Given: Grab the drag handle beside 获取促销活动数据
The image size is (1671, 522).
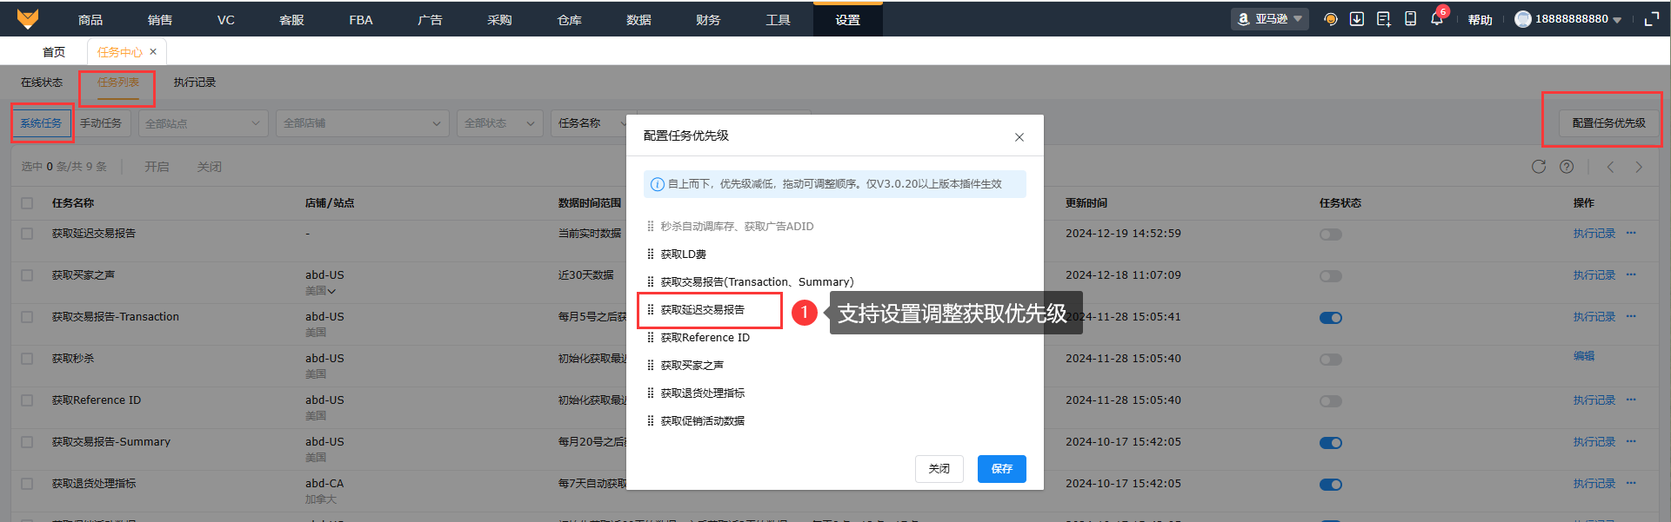Looking at the screenshot, I should click(x=650, y=421).
